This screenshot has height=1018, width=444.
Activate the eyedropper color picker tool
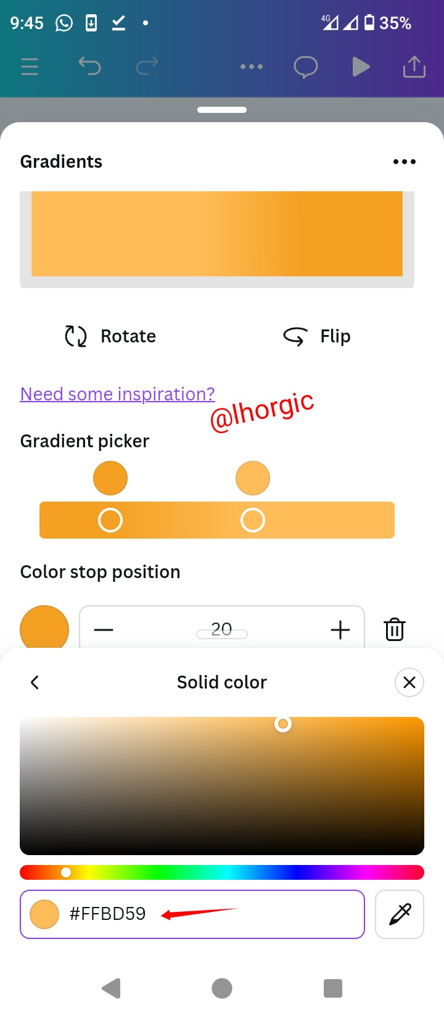[400, 914]
